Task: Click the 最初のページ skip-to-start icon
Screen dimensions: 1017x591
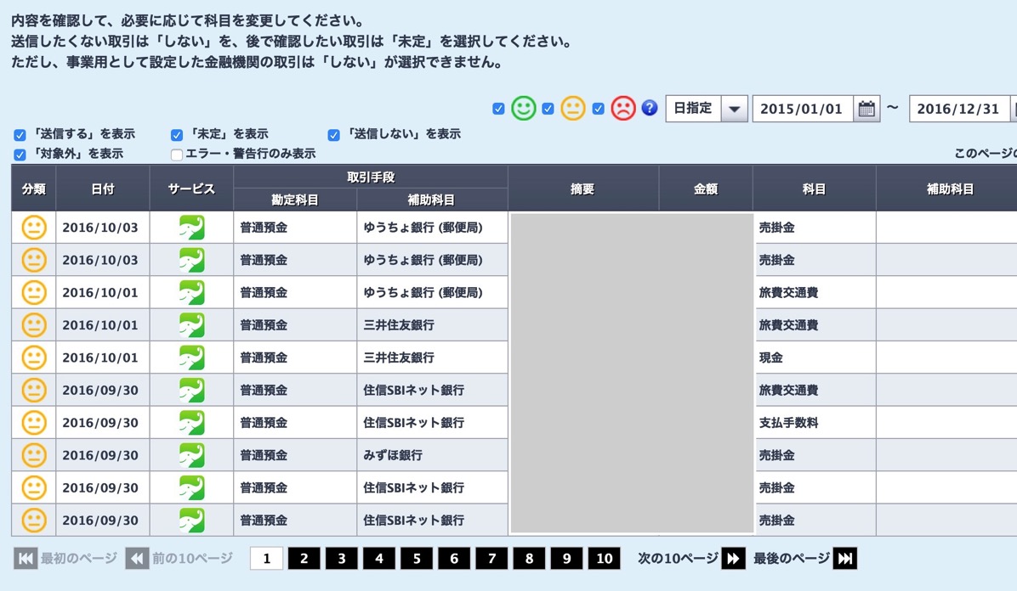Action: point(26,559)
